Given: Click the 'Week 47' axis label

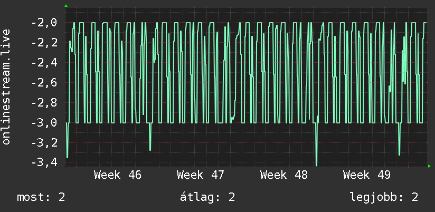Looking at the screenshot, I should pyautogui.click(x=201, y=175).
